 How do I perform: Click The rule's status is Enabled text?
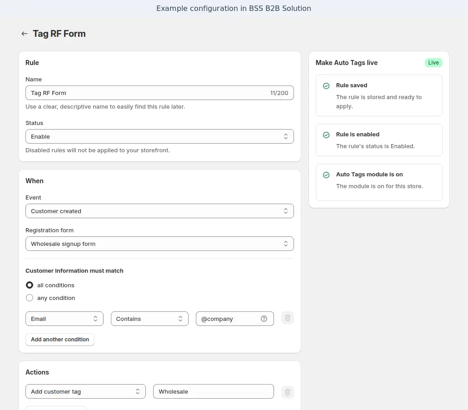point(375,146)
